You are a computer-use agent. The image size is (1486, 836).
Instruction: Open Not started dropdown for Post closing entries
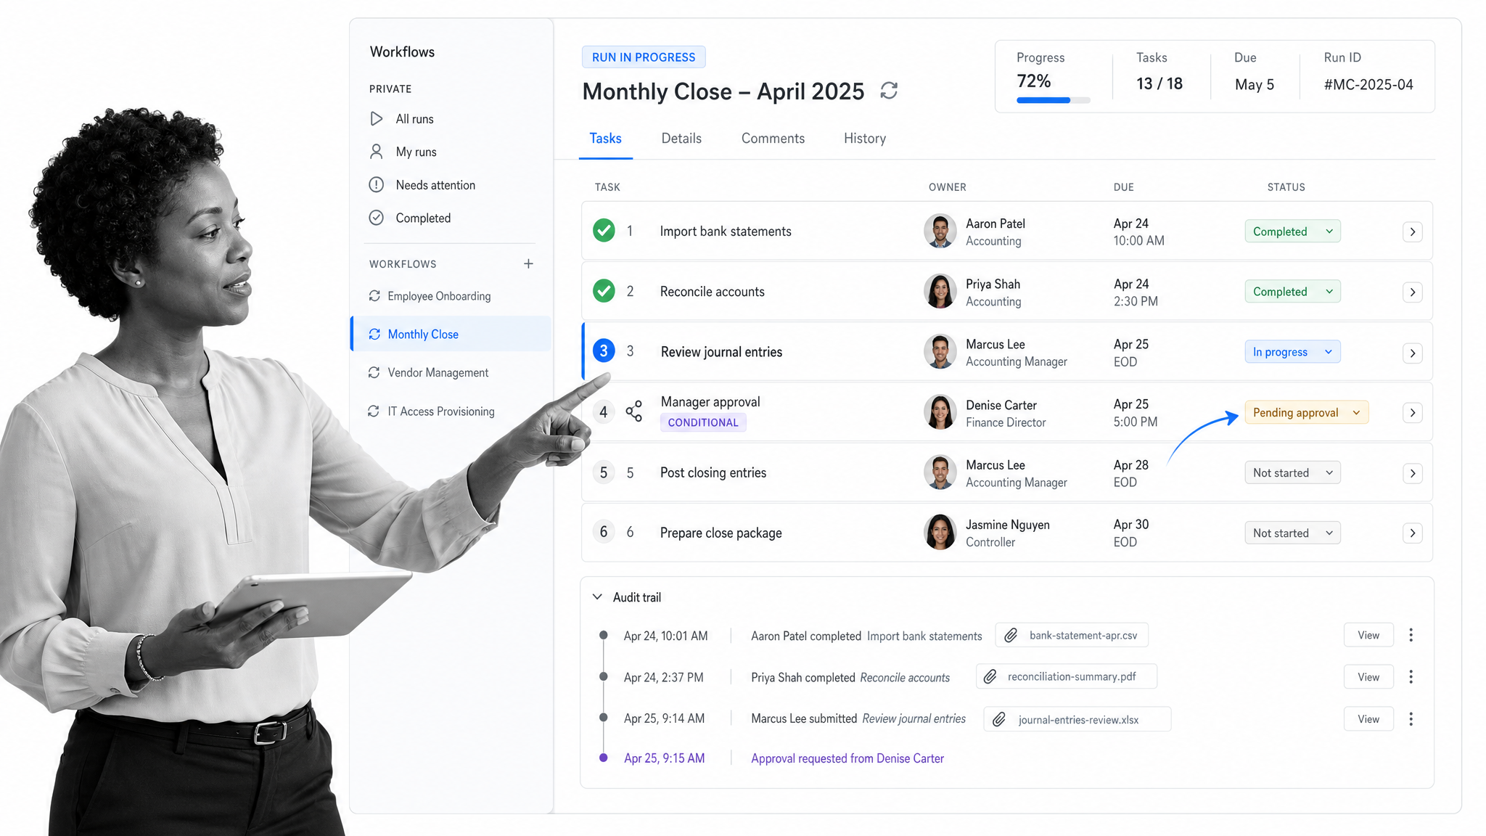1292,472
